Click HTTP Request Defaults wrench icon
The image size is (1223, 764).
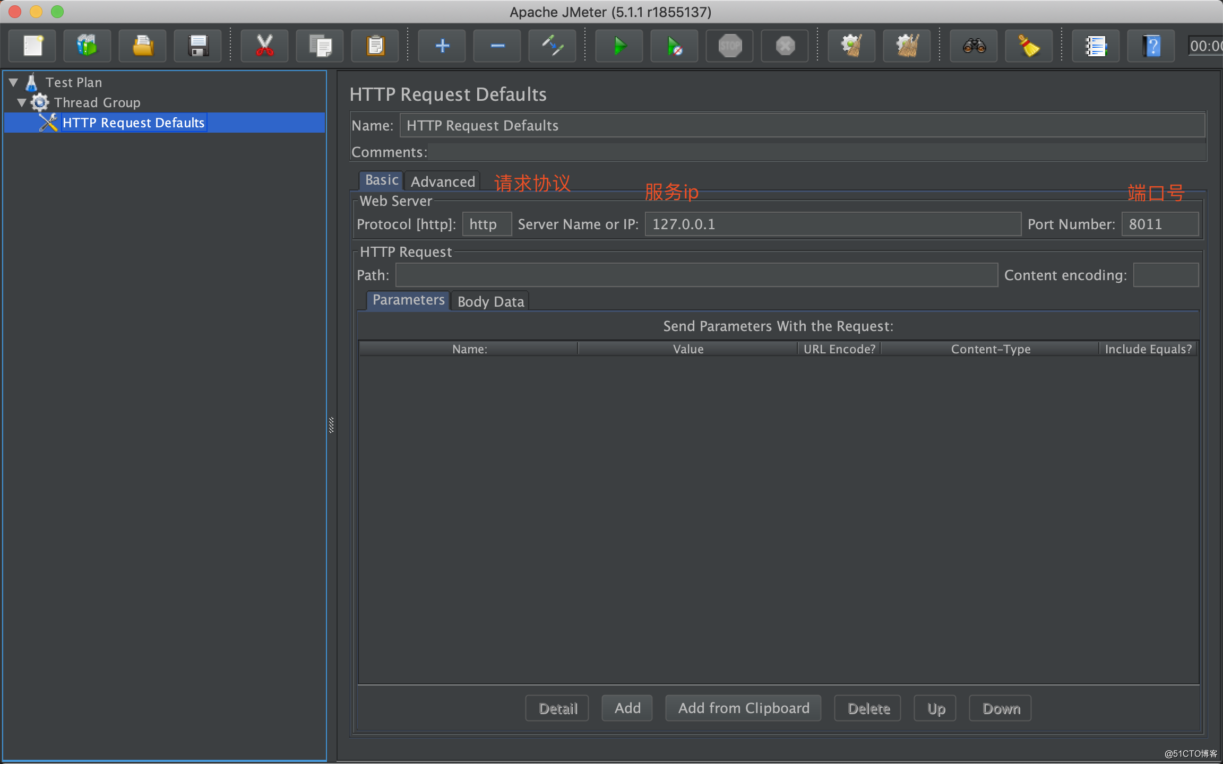(48, 123)
